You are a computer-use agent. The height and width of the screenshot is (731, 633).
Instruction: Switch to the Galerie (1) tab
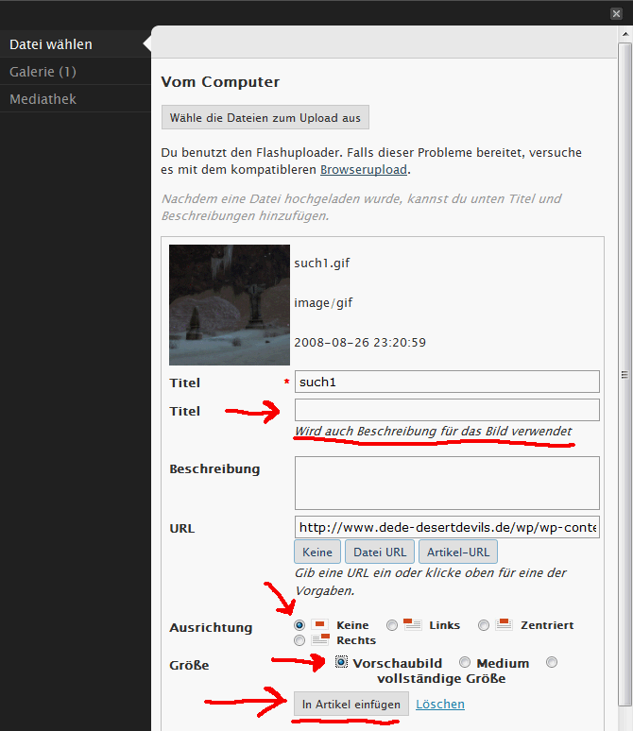point(43,72)
